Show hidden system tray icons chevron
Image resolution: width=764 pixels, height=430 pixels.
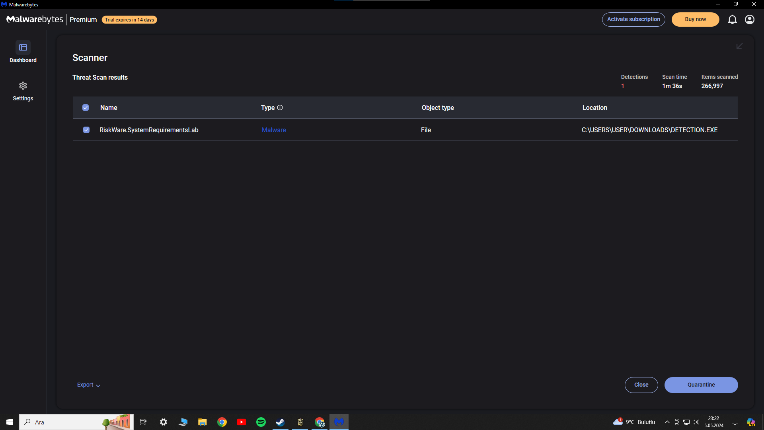(x=667, y=422)
